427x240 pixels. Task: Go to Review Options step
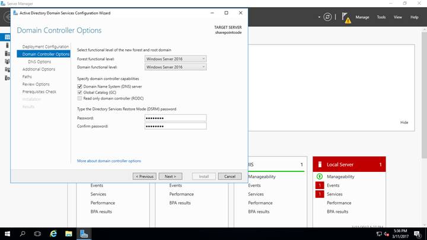pyautogui.click(x=36, y=84)
